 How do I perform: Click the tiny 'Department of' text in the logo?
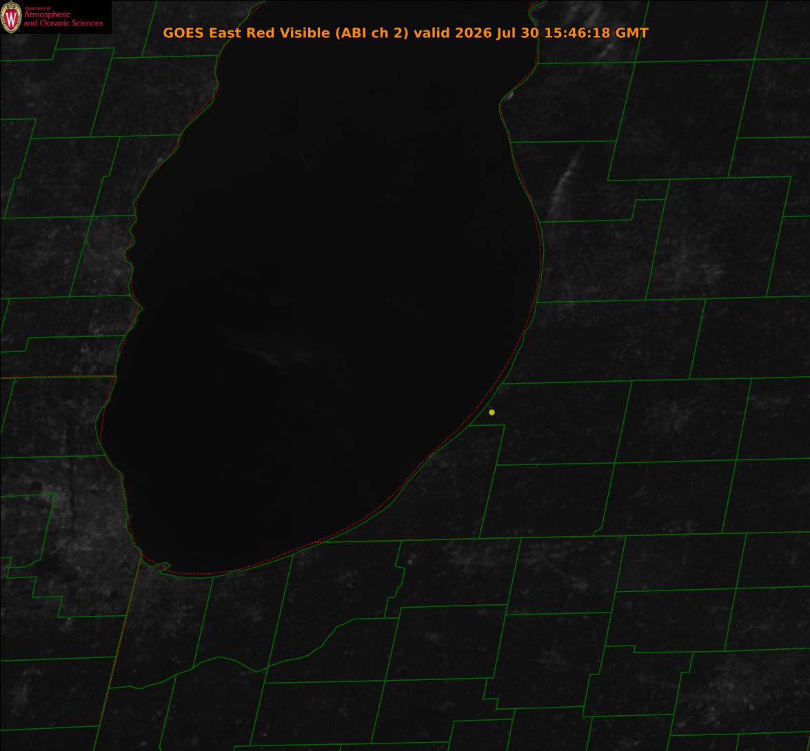[38, 8]
